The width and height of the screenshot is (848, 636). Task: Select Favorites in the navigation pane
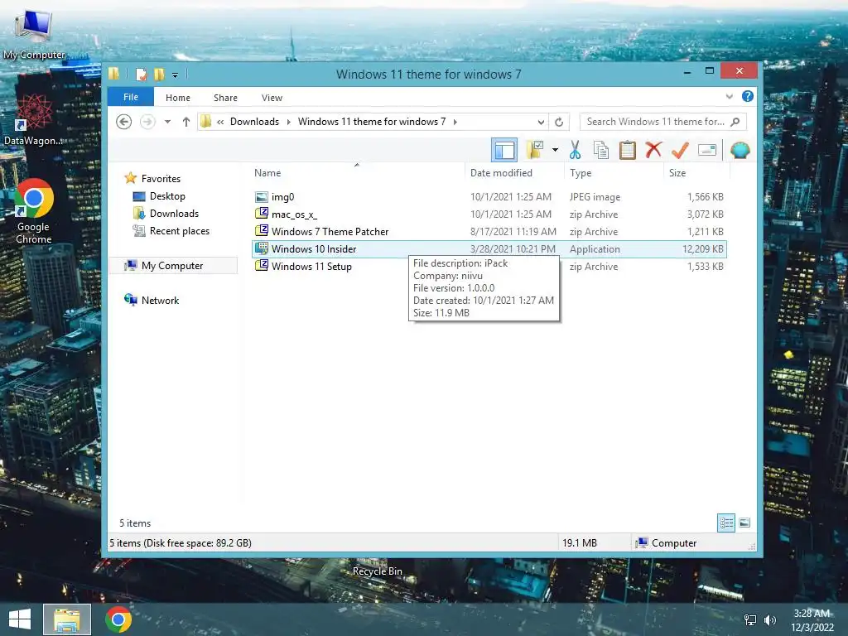tap(161, 179)
